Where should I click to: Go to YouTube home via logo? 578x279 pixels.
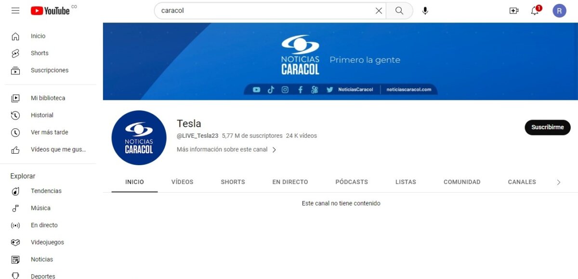click(50, 11)
